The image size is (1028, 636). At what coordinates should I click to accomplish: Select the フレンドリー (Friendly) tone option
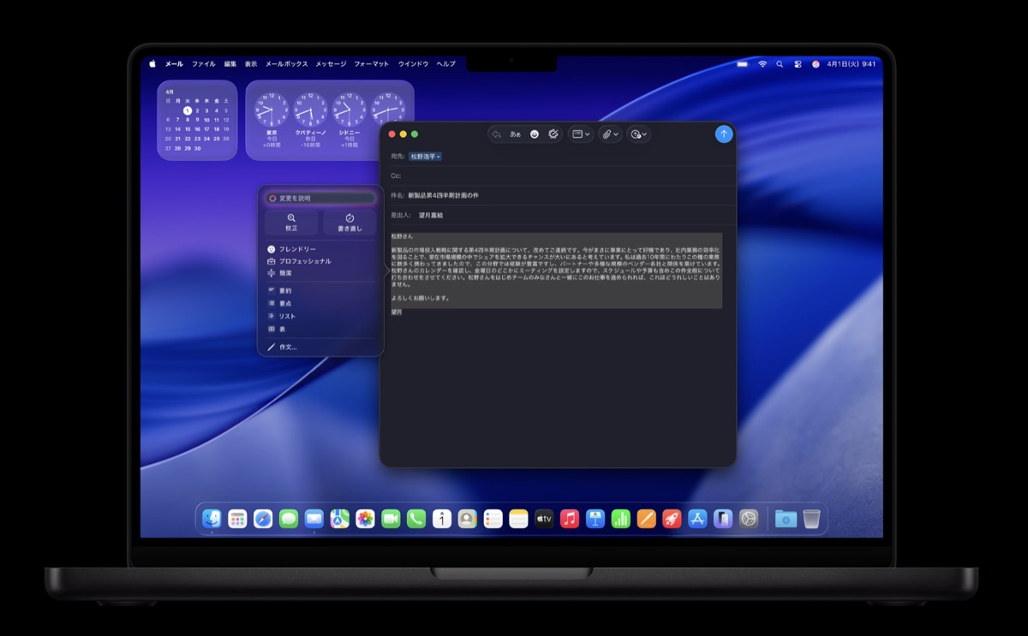click(x=297, y=249)
